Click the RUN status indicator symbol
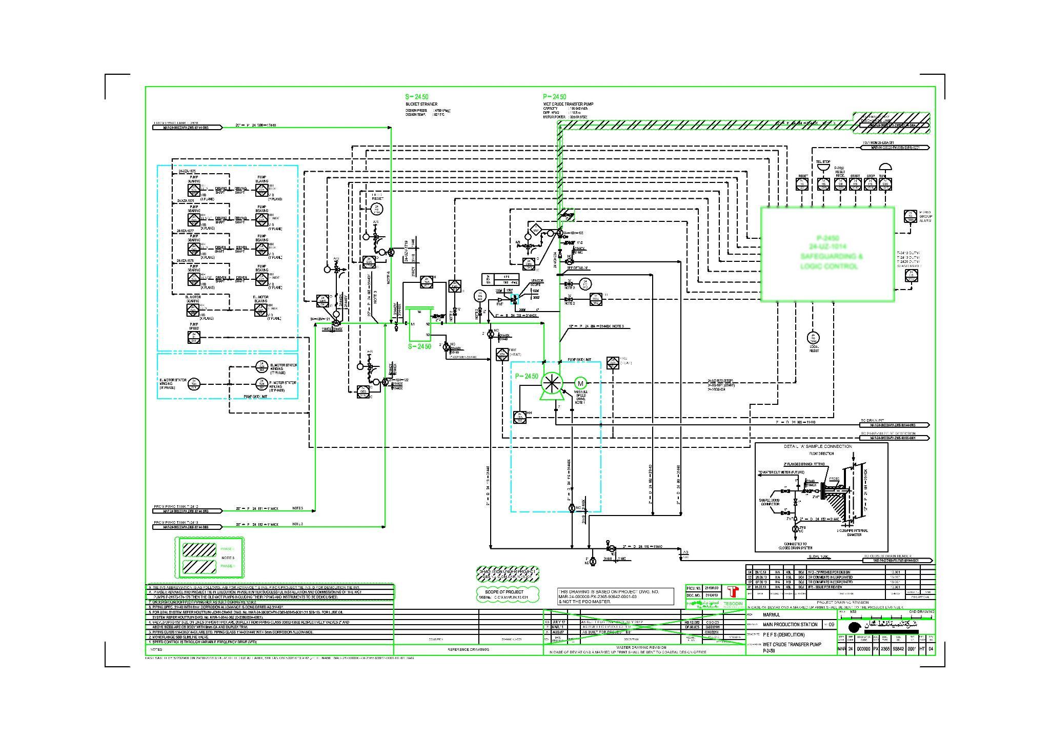 point(885,183)
